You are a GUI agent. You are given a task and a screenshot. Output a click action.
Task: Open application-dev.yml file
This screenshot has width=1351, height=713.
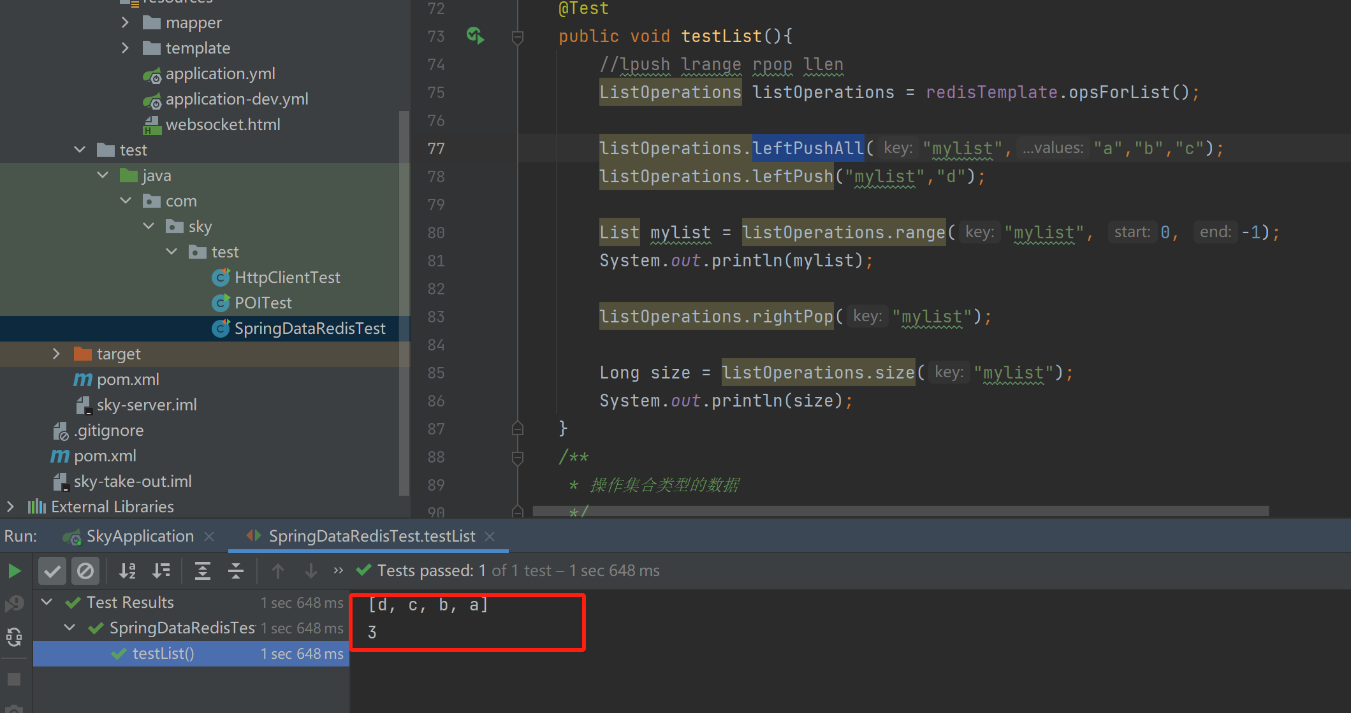(x=237, y=99)
